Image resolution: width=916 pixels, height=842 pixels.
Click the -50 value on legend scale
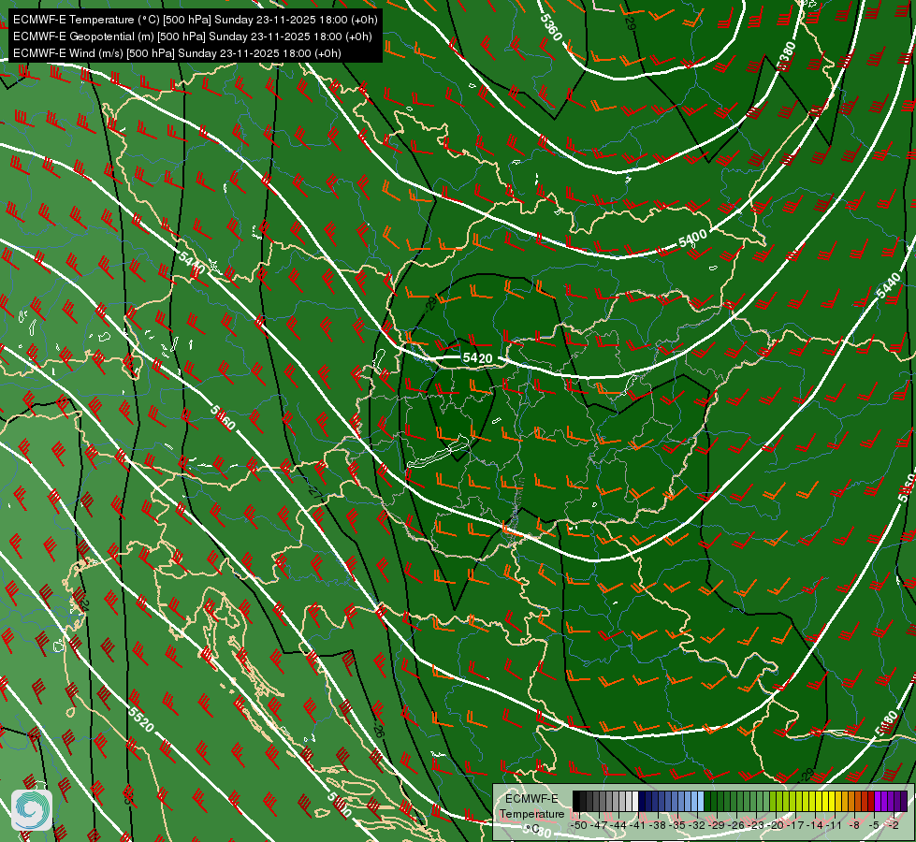tap(579, 825)
